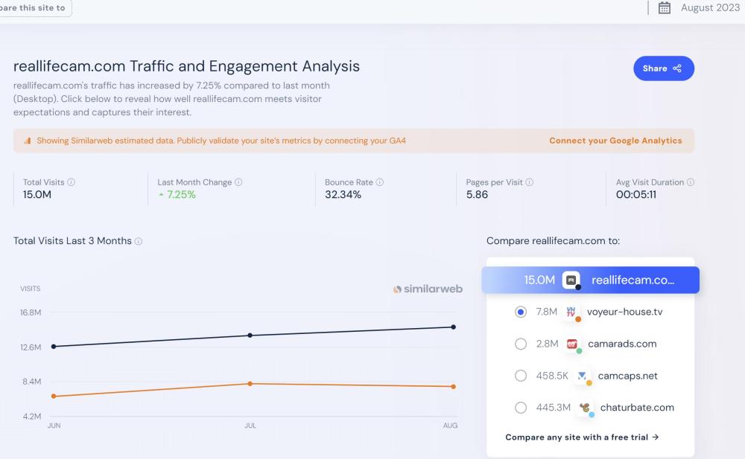Select the camarads.com radio button
This screenshot has height=459, width=745.
tap(521, 344)
